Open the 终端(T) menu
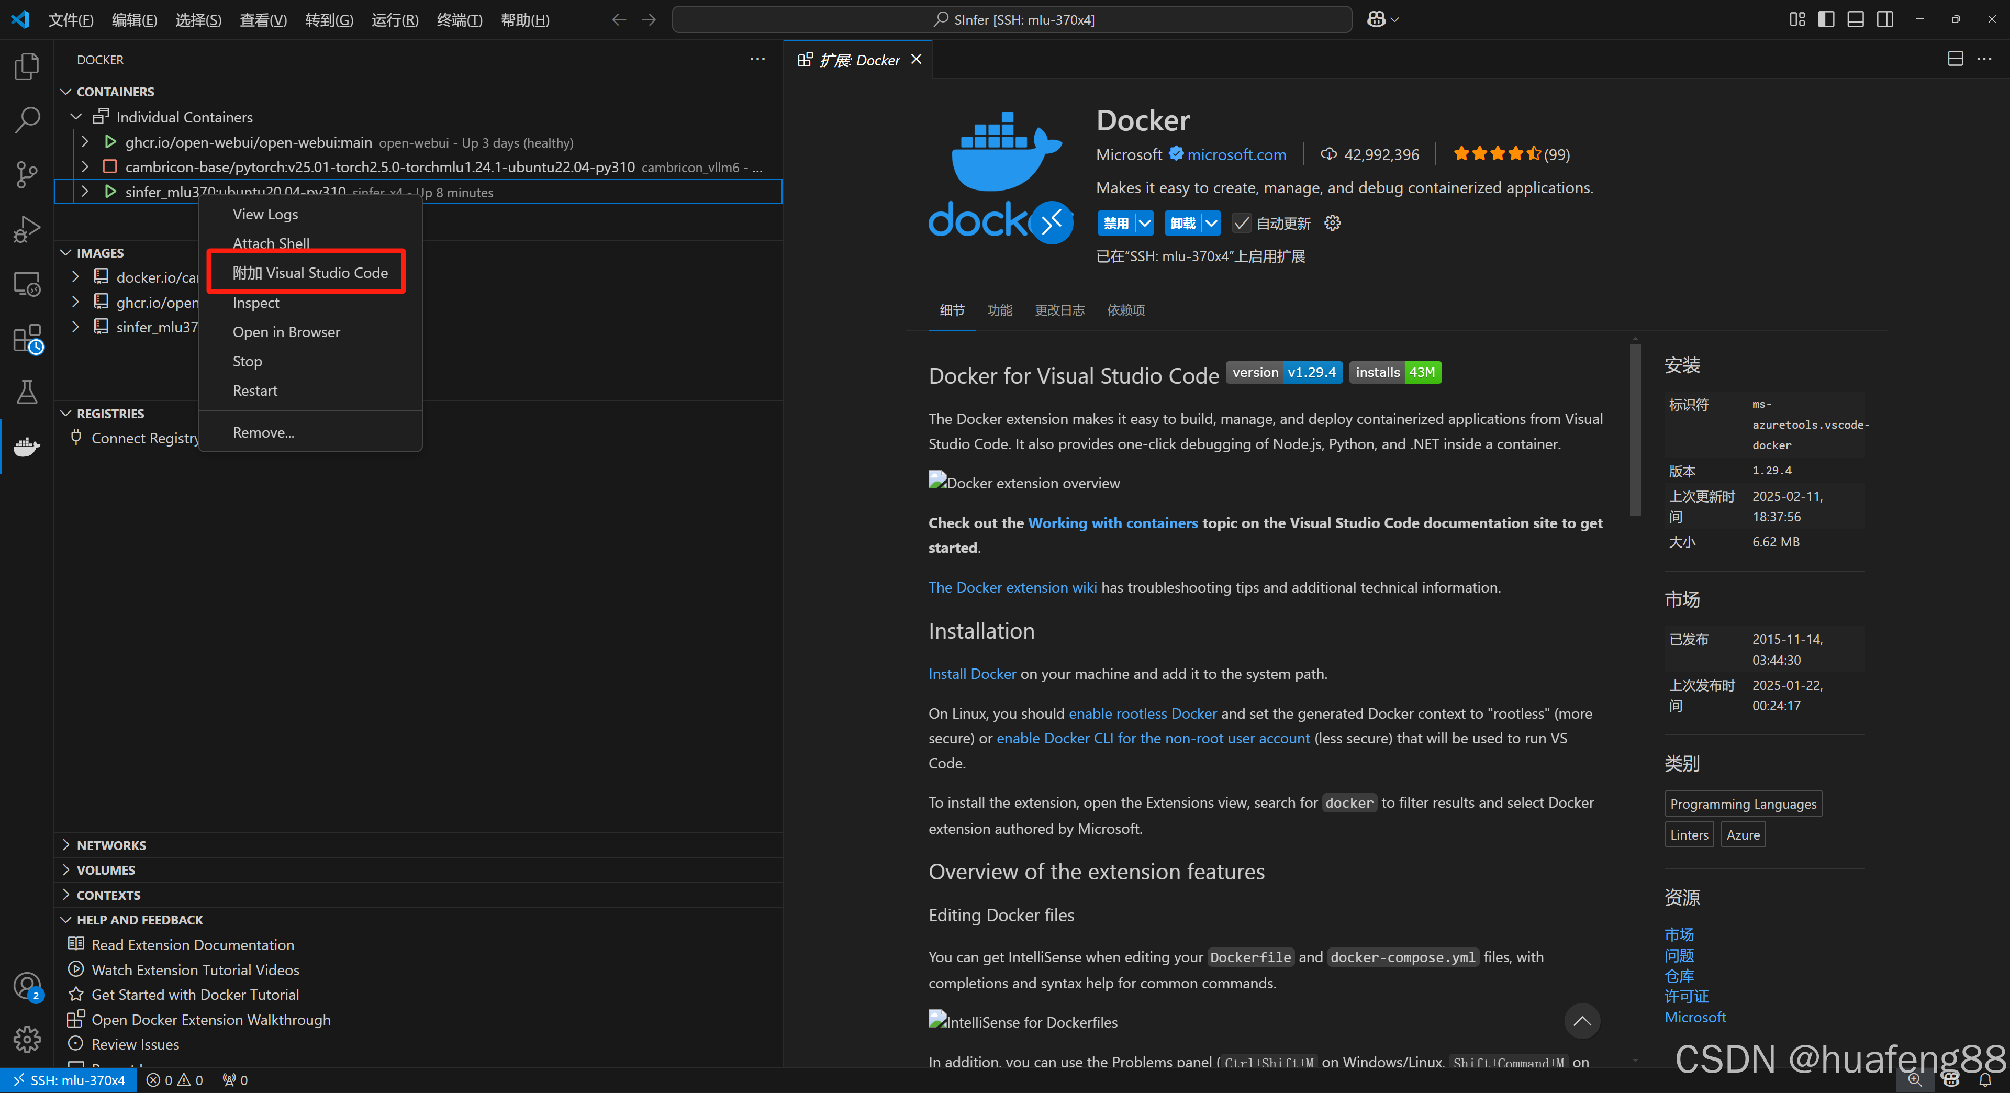The width and height of the screenshot is (2010, 1093). (460, 19)
